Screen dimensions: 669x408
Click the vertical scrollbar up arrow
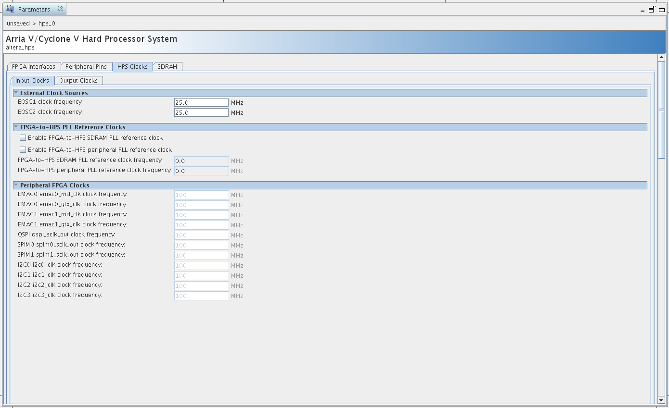661,58
